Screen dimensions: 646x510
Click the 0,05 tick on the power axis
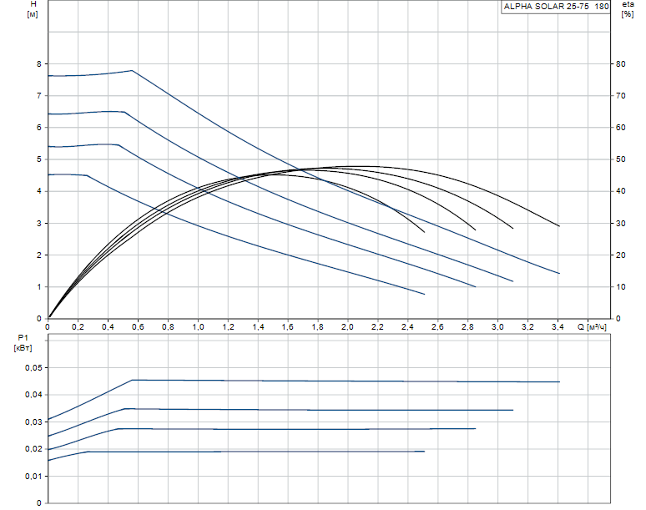(x=33, y=367)
